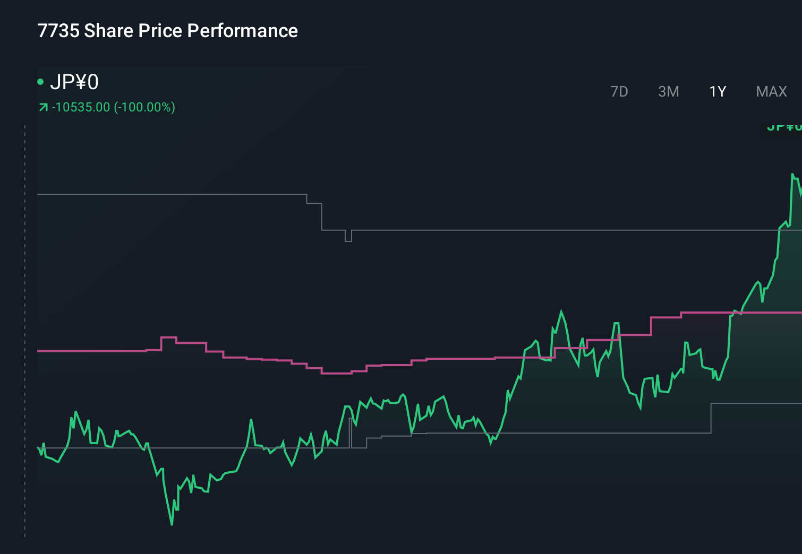
Task: Switch to the 7D range option
Action: (619, 91)
